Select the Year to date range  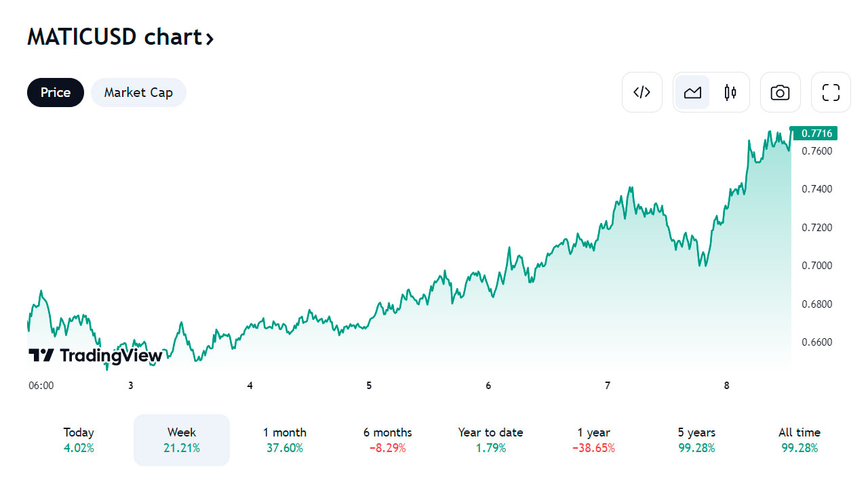pyautogui.click(x=490, y=440)
